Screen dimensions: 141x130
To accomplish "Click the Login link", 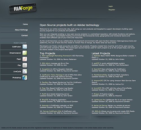I will click(111, 6).
